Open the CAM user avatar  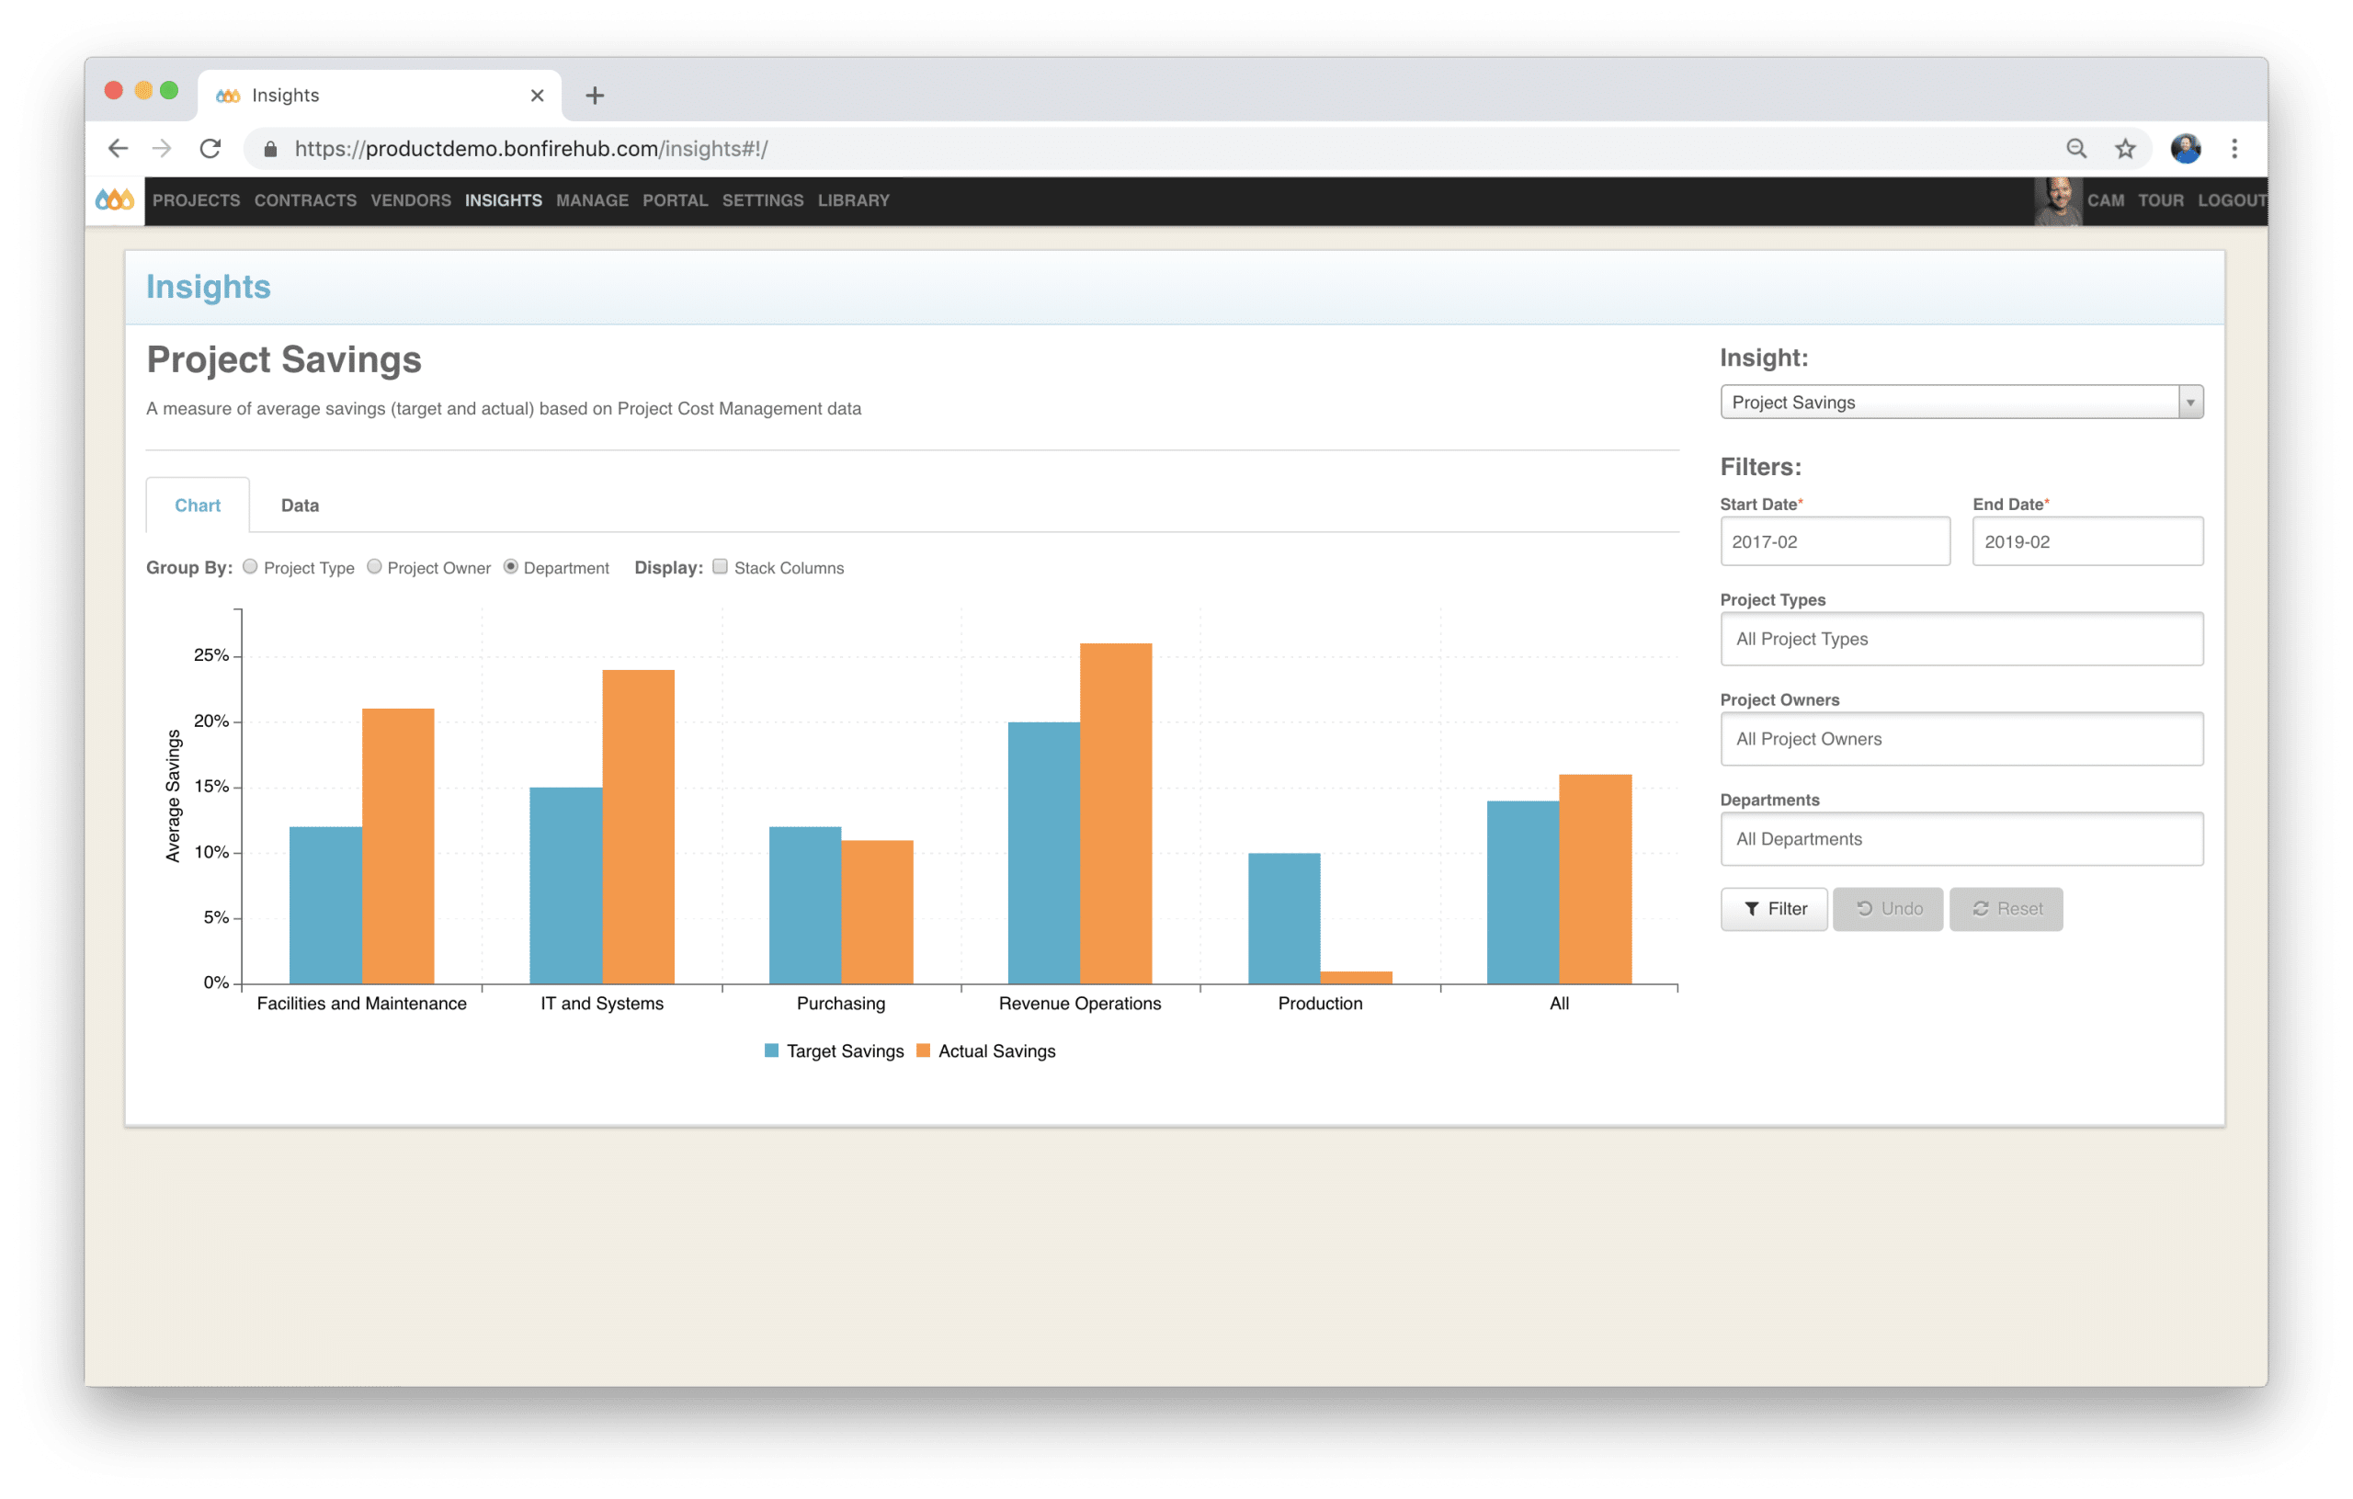pos(2058,200)
